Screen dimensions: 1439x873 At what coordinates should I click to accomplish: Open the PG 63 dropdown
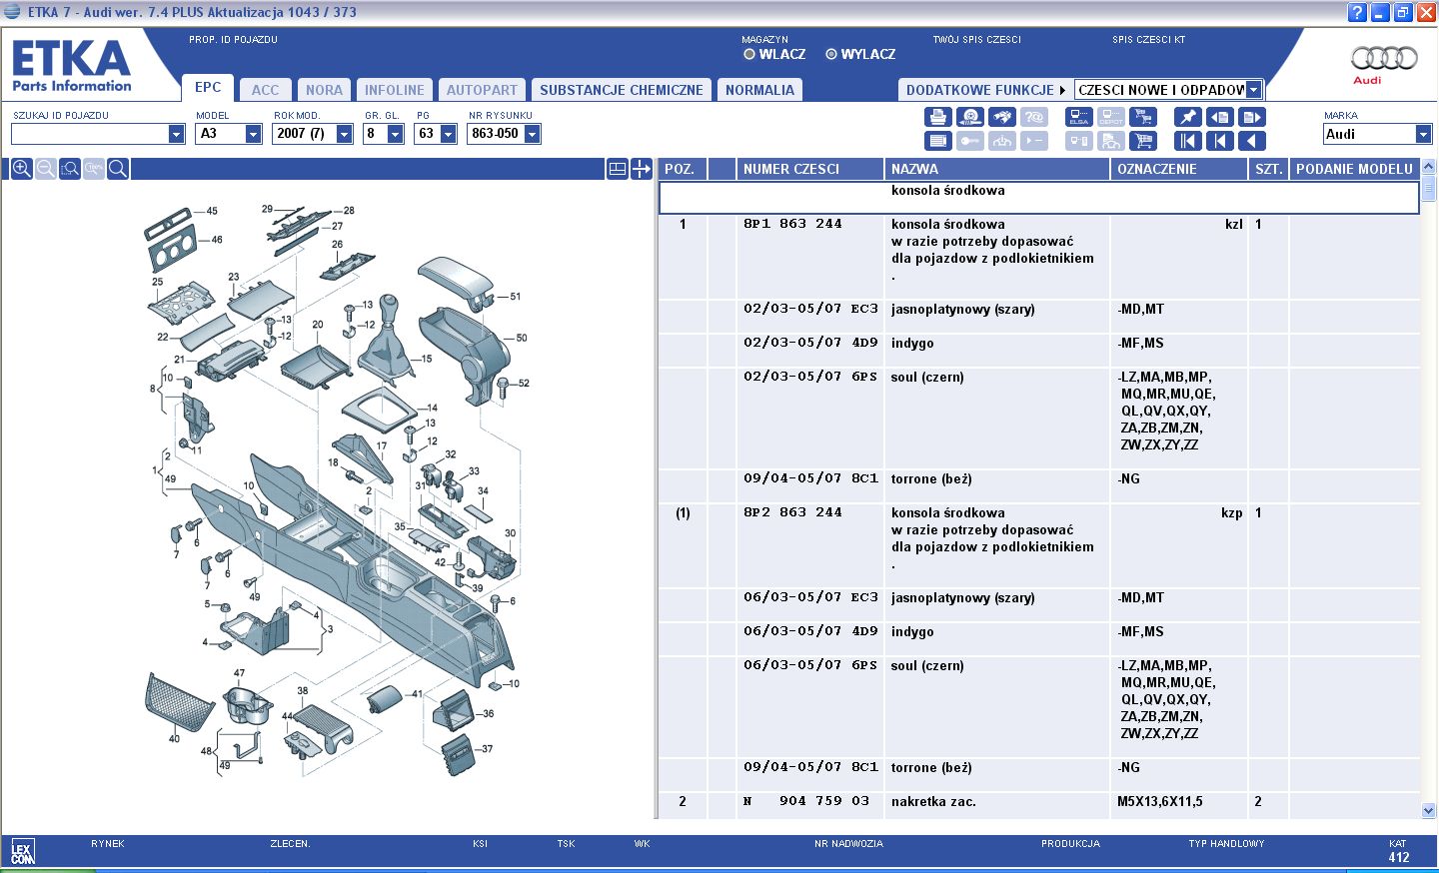click(448, 134)
